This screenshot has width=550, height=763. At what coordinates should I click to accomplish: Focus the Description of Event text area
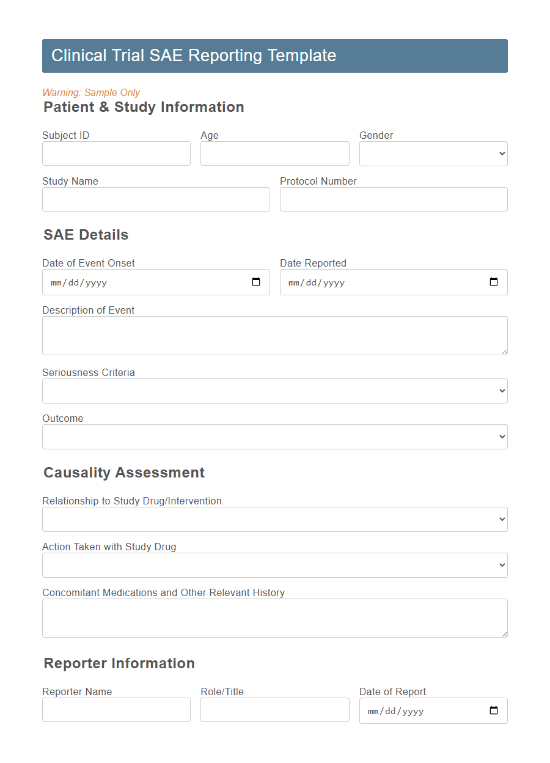click(x=274, y=335)
